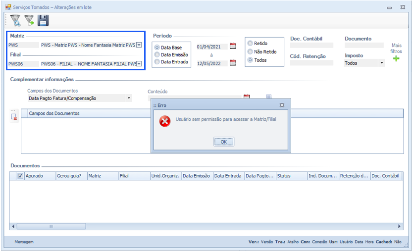Sort by Status column header

pyautogui.click(x=292, y=176)
